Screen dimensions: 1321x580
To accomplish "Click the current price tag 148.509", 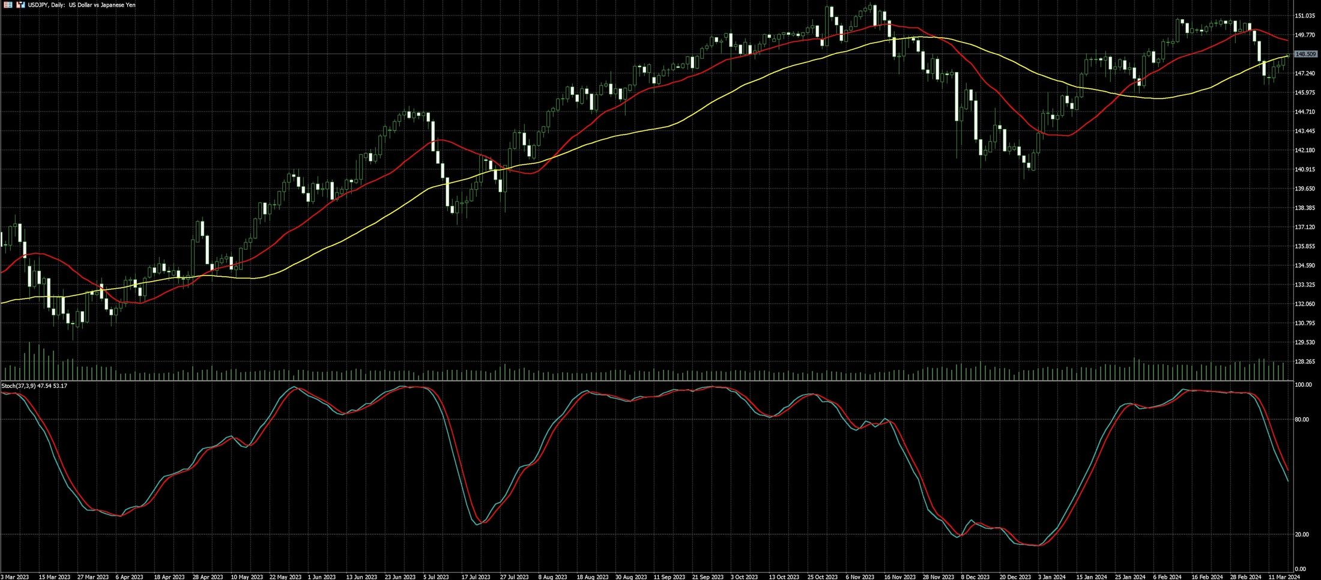I will [x=1306, y=54].
